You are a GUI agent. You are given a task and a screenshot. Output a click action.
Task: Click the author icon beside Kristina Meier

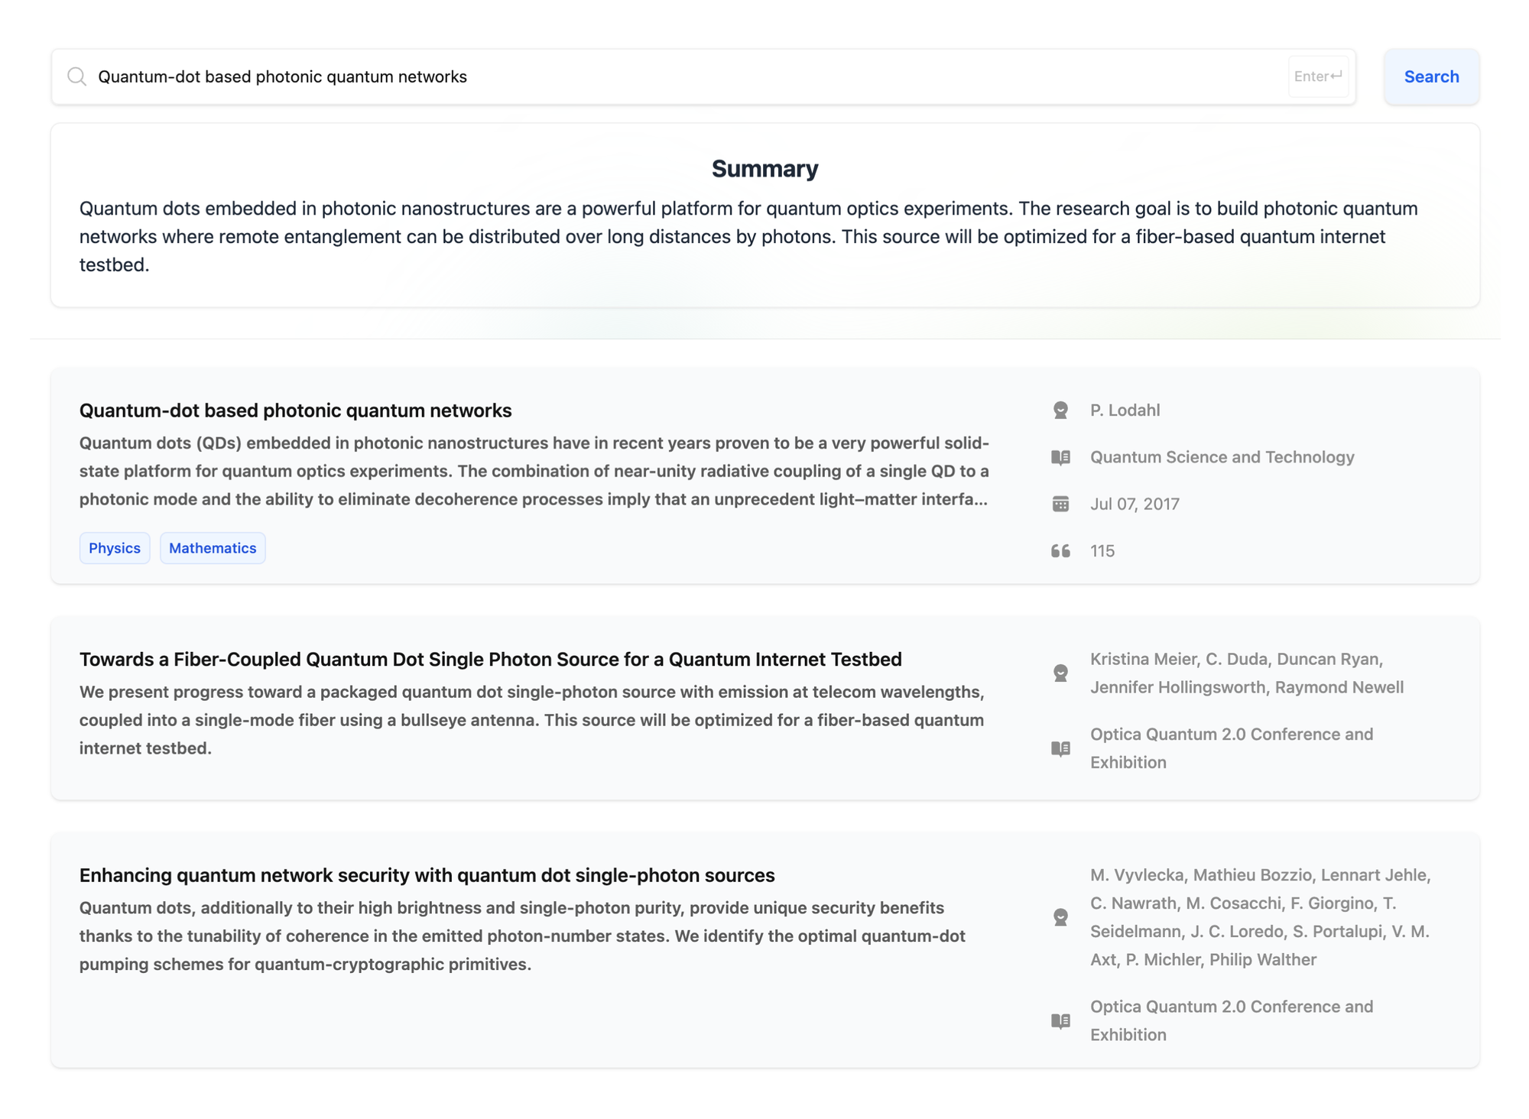click(x=1060, y=673)
